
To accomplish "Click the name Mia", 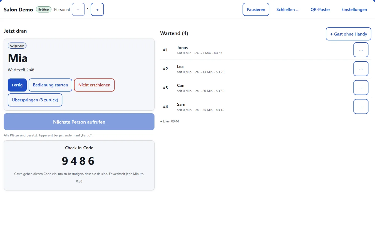I will tap(18, 58).
